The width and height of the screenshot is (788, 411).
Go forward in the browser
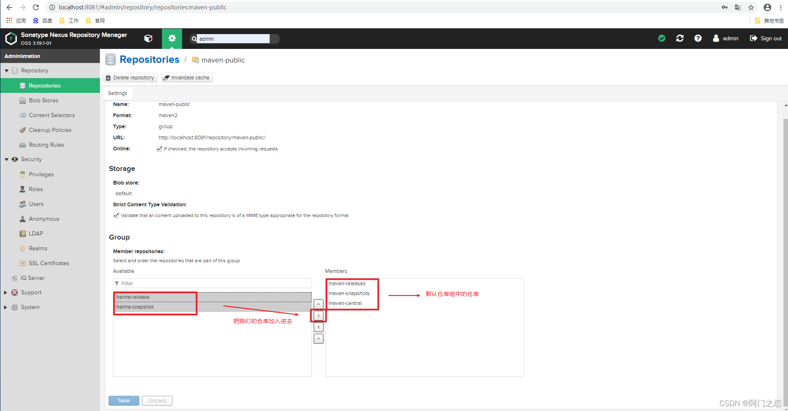[23, 7]
